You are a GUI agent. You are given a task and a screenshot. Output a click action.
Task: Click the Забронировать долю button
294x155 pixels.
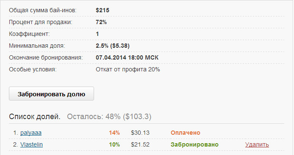point(51,94)
